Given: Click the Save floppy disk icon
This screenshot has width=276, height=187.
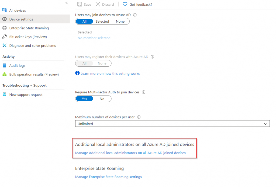Looking at the screenshot, I should tap(80, 4).
